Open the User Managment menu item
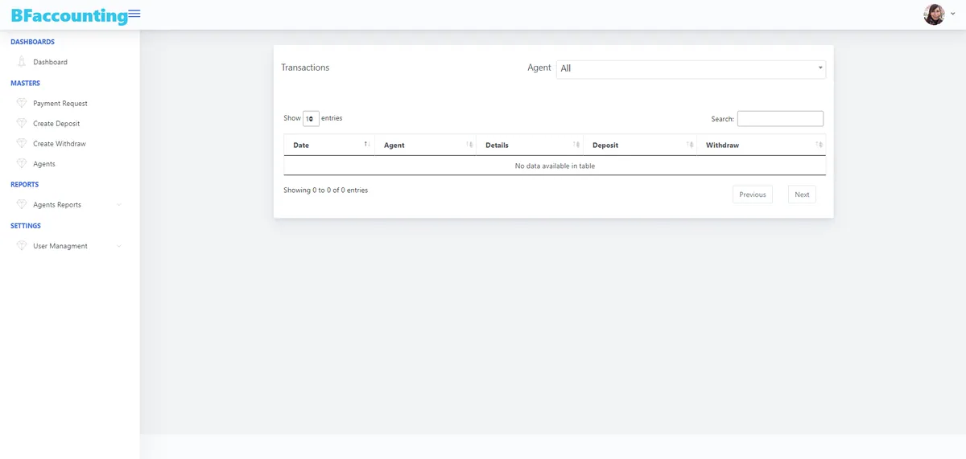Screen dimensions: 966x459 tap(60, 246)
